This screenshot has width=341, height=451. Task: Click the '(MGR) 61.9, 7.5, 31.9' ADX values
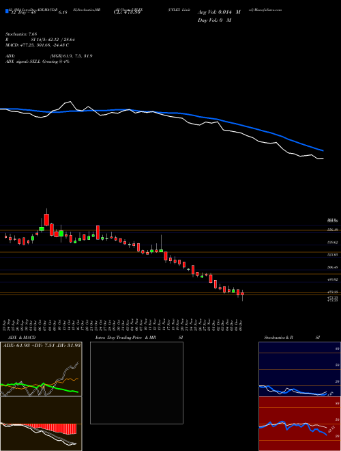[x=71, y=56]
